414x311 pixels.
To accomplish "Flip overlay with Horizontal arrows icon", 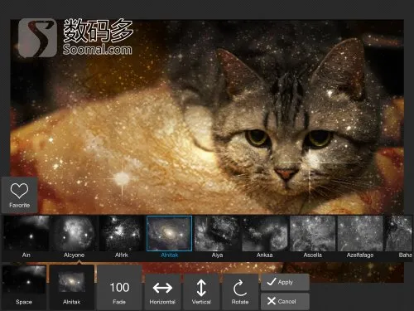I will [162, 292].
